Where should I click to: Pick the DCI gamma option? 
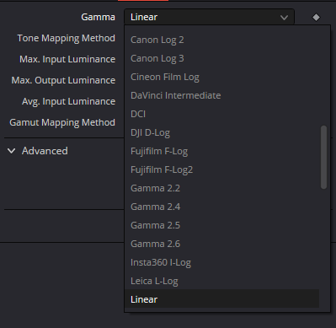[x=221, y=114]
